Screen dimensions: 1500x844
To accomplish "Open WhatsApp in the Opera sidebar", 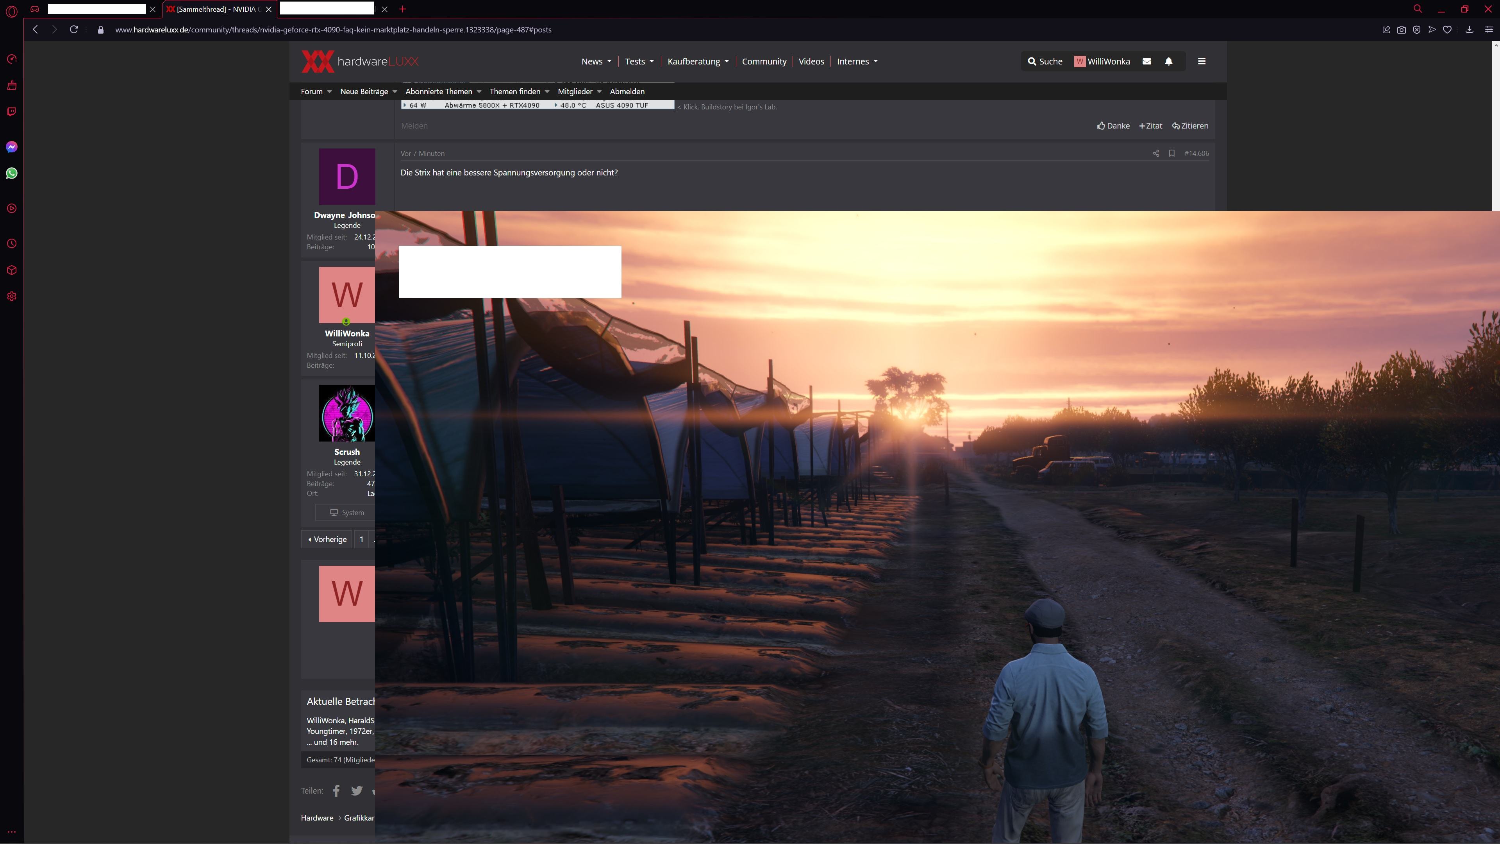I will pyautogui.click(x=12, y=173).
